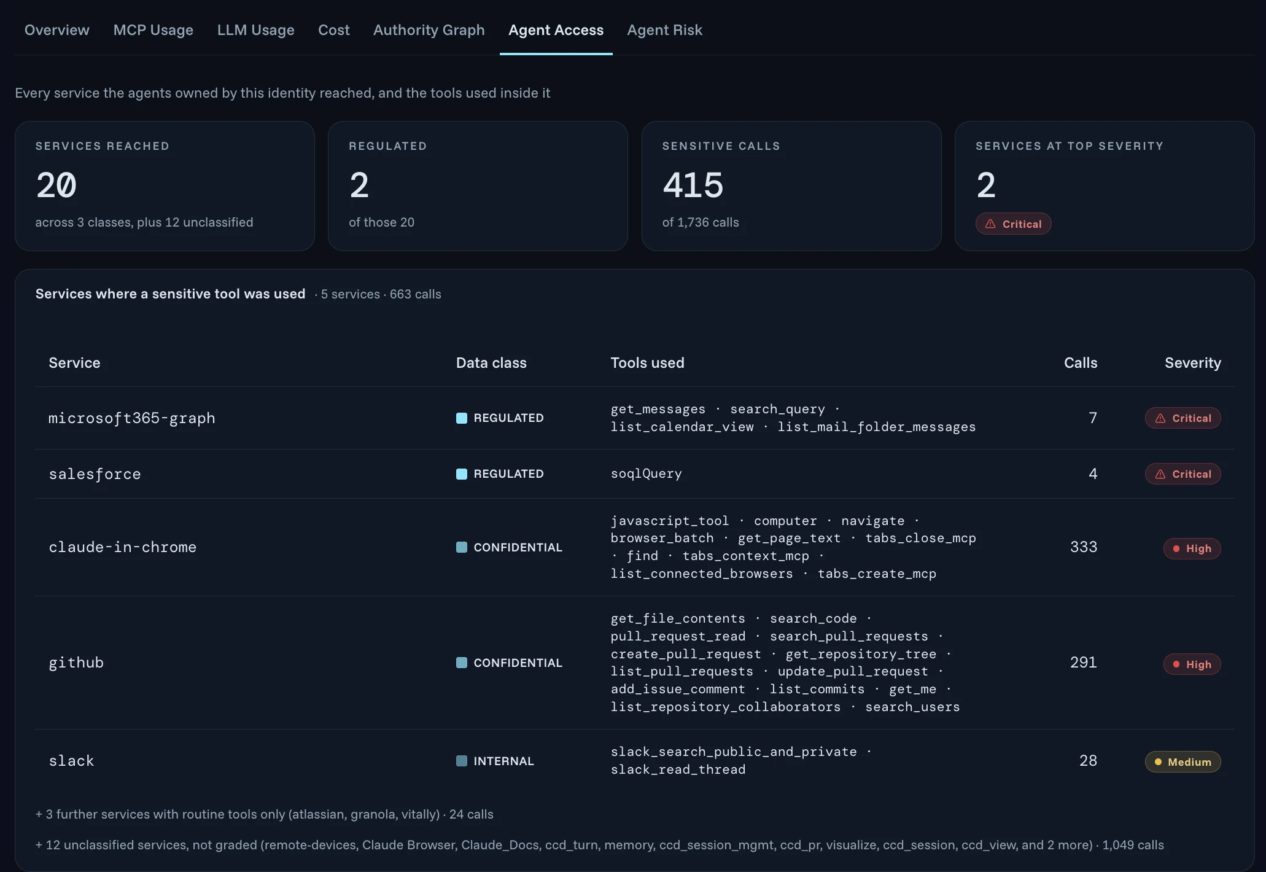Select the claude-in-chrome service name
The height and width of the screenshot is (872, 1266).
click(123, 547)
